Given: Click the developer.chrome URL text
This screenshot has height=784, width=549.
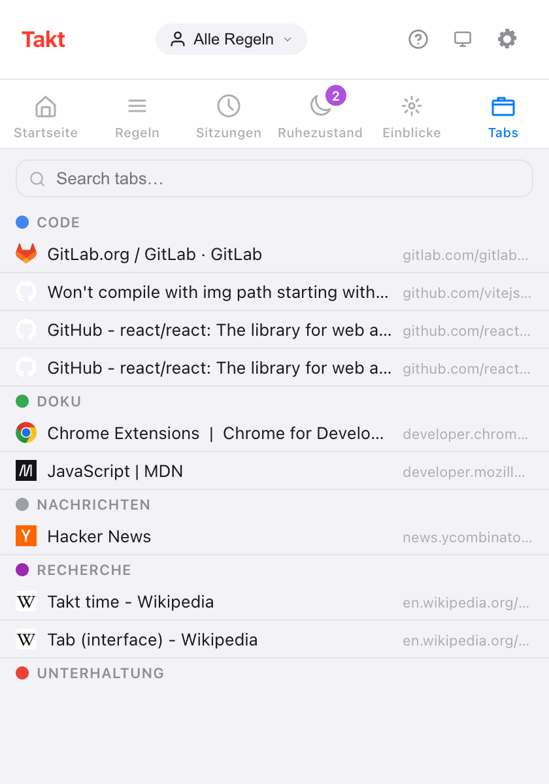Looking at the screenshot, I should [465, 434].
